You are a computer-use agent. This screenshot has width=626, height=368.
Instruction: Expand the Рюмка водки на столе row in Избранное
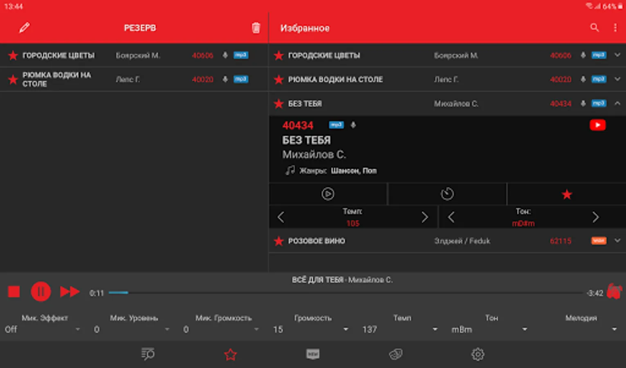617,79
